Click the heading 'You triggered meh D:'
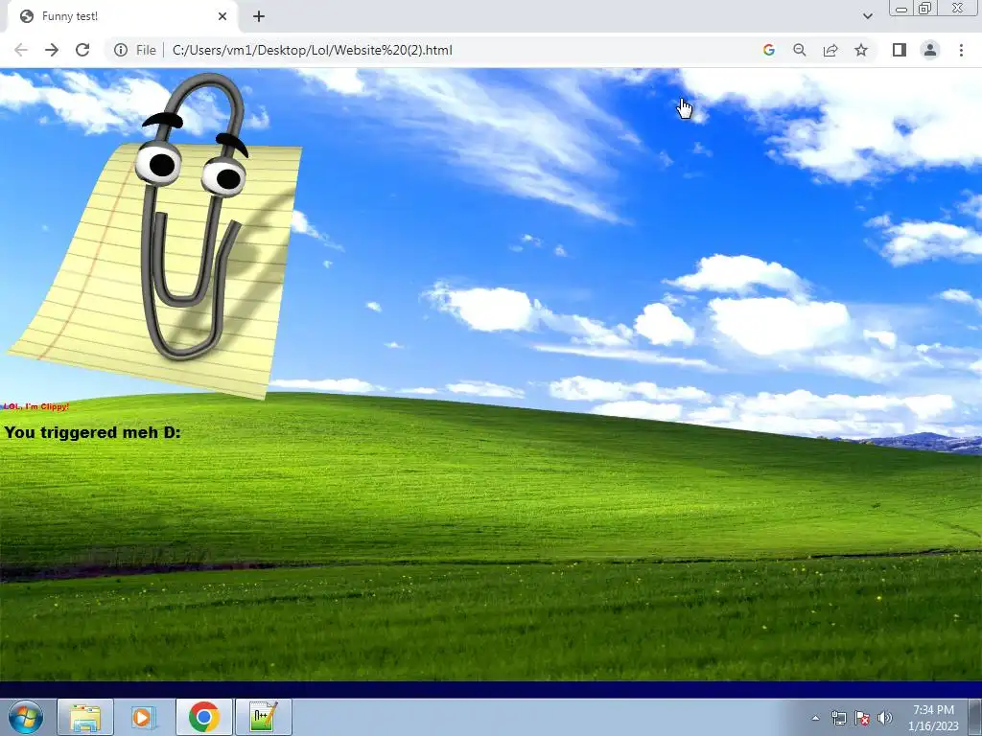Viewport: 982px width, 736px height. [93, 432]
